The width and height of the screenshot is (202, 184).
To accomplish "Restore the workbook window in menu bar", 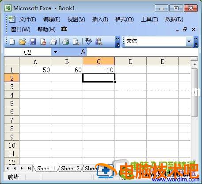I will point(185,30).
